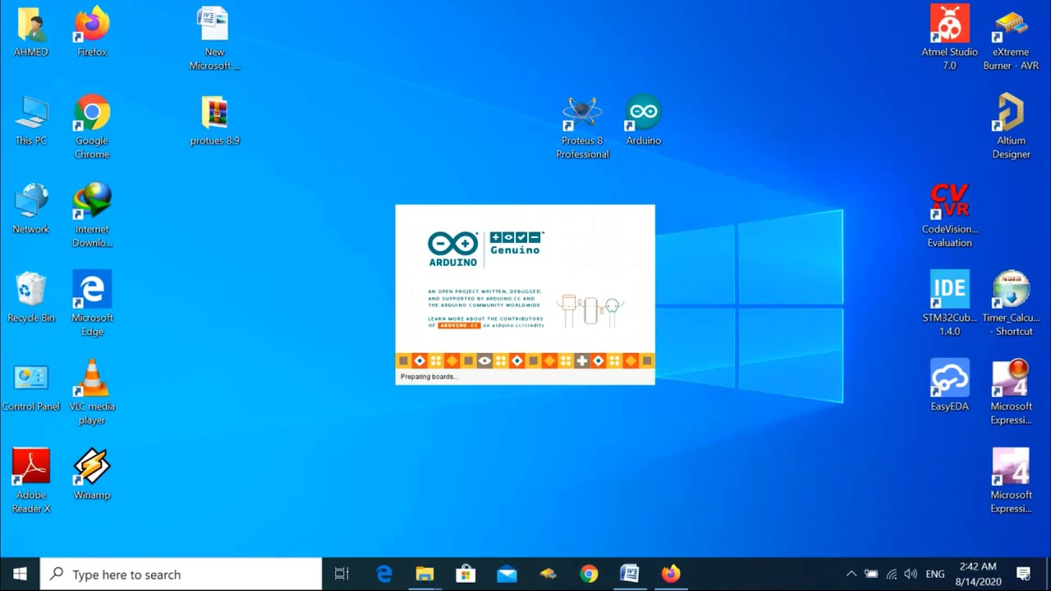Open Task View from the taskbar

point(342,575)
